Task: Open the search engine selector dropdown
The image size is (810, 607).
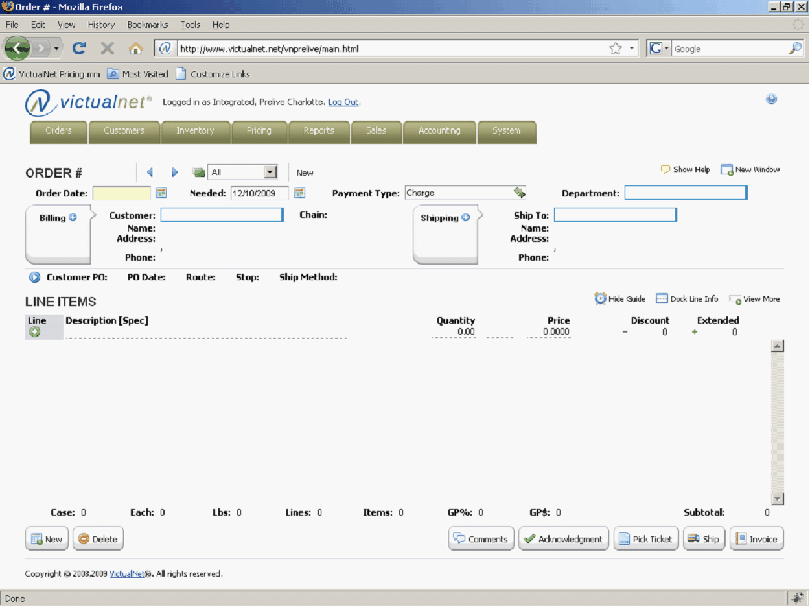Action: coord(659,49)
